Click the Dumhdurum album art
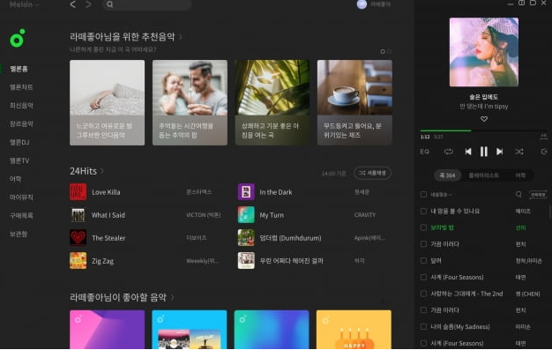 pyautogui.click(x=246, y=238)
